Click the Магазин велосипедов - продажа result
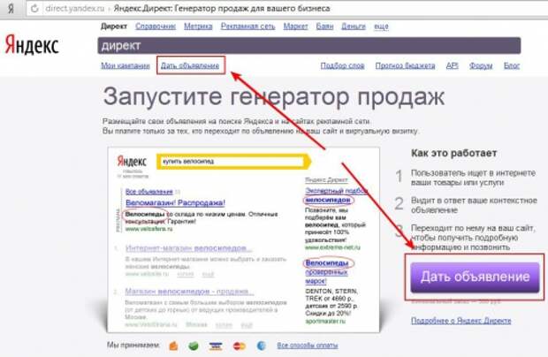Image resolution: width=548 pixels, height=357 pixels. pyautogui.click(x=189, y=292)
